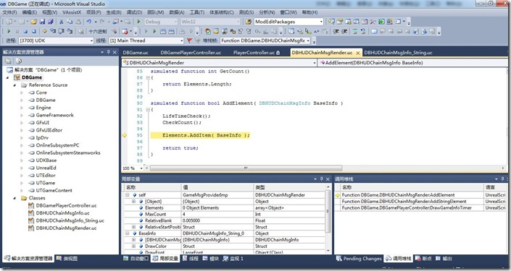Screen dimensions: 511x271
Task: Open the AddElement member navigation dropdown
Action: [413, 63]
